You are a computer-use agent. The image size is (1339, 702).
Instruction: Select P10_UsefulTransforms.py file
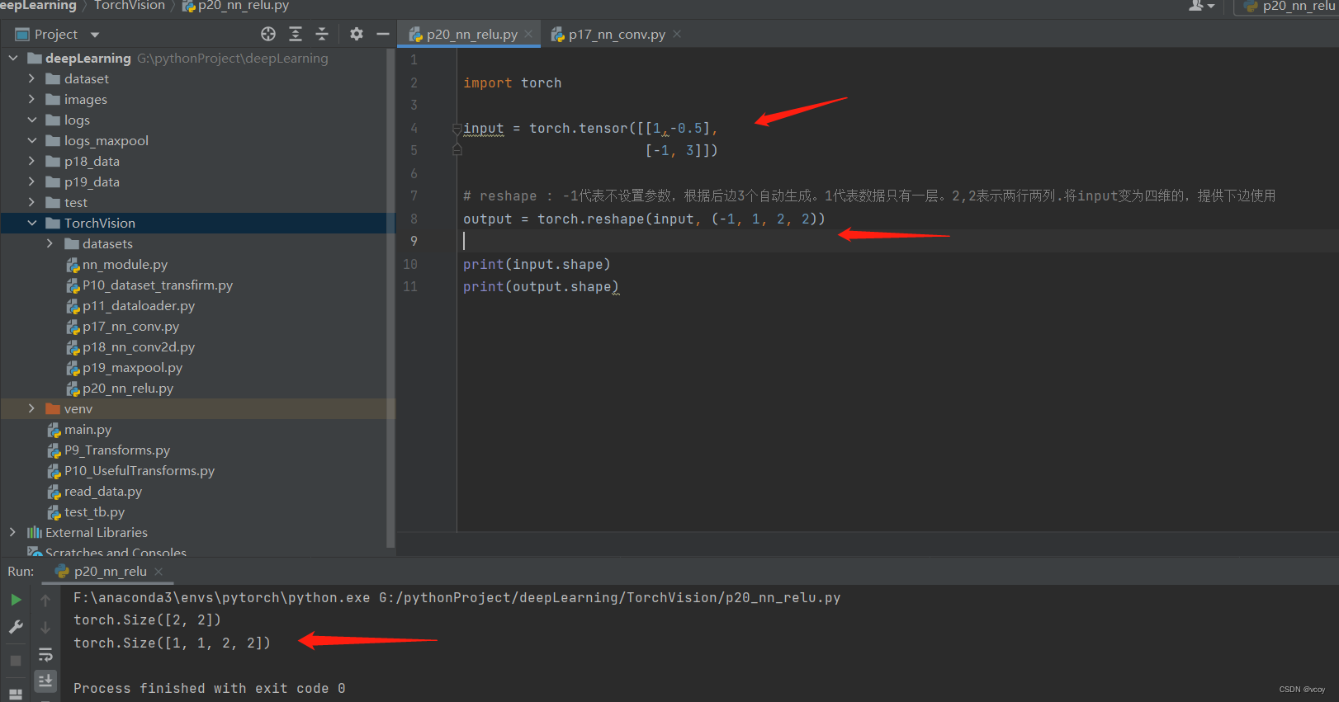pos(139,470)
